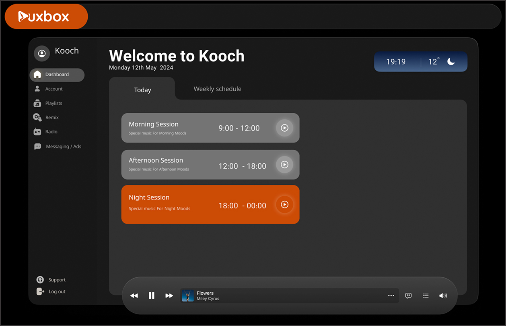Click the Kooch profile avatar

coord(41,53)
